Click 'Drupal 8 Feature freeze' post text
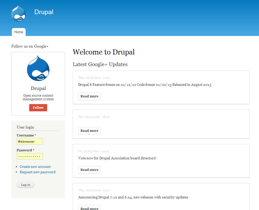This screenshot has width=259, height=210. click(x=144, y=85)
